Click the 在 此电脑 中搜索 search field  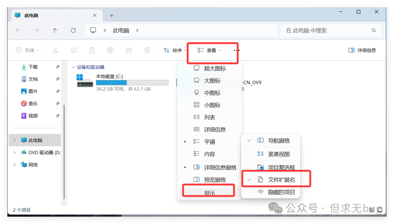click(x=327, y=31)
